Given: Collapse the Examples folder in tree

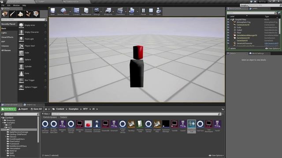Looking at the screenshot, I should click(3, 123).
